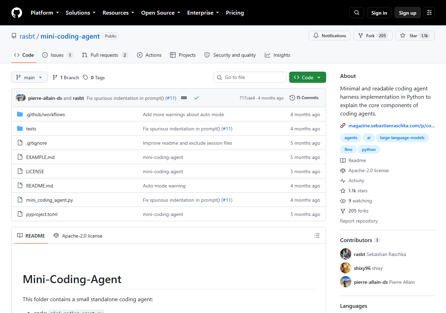
Task: Click the GitHub logo icon
Action: point(17,13)
